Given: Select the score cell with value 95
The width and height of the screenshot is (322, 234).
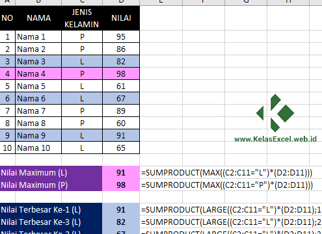Looking at the screenshot, I should [121, 36].
